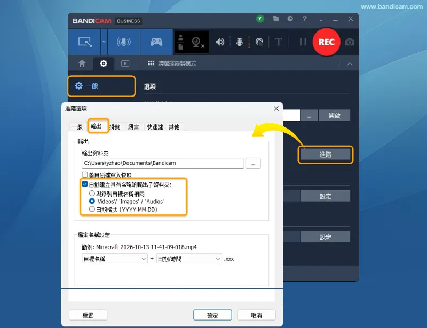
Task: Switch to 輸出 tab
Action: point(96,126)
